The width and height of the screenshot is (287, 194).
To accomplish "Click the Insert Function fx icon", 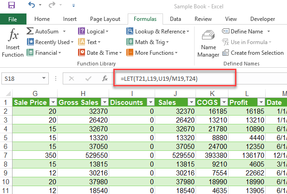I will point(12,41).
